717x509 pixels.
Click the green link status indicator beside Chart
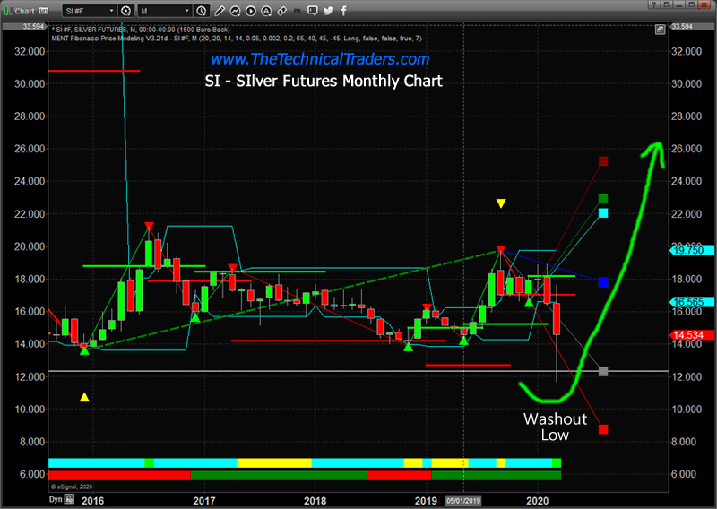point(7,11)
